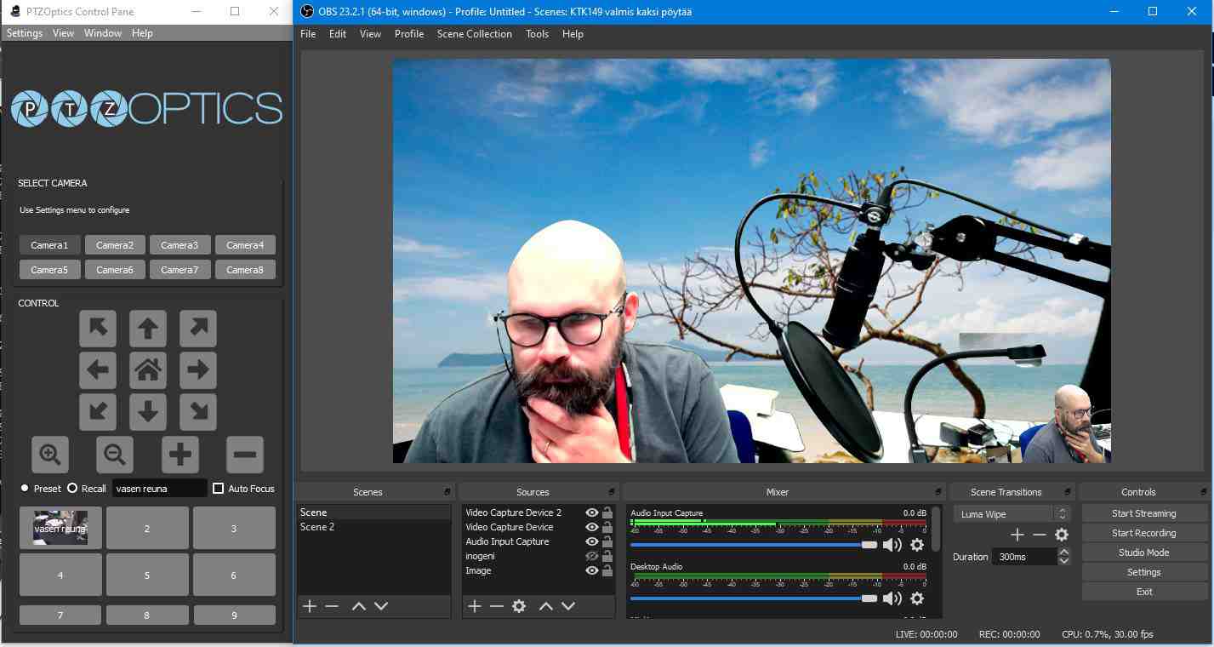This screenshot has height=647, width=1214.
Task: Undock the Scene Transitions panel
Action: 1067,492
